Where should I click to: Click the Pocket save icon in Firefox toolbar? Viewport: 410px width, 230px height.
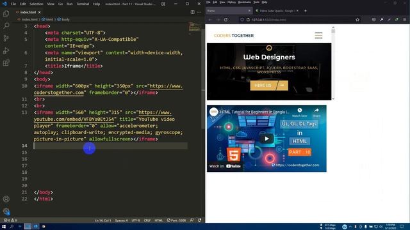[x=374, y=20]
